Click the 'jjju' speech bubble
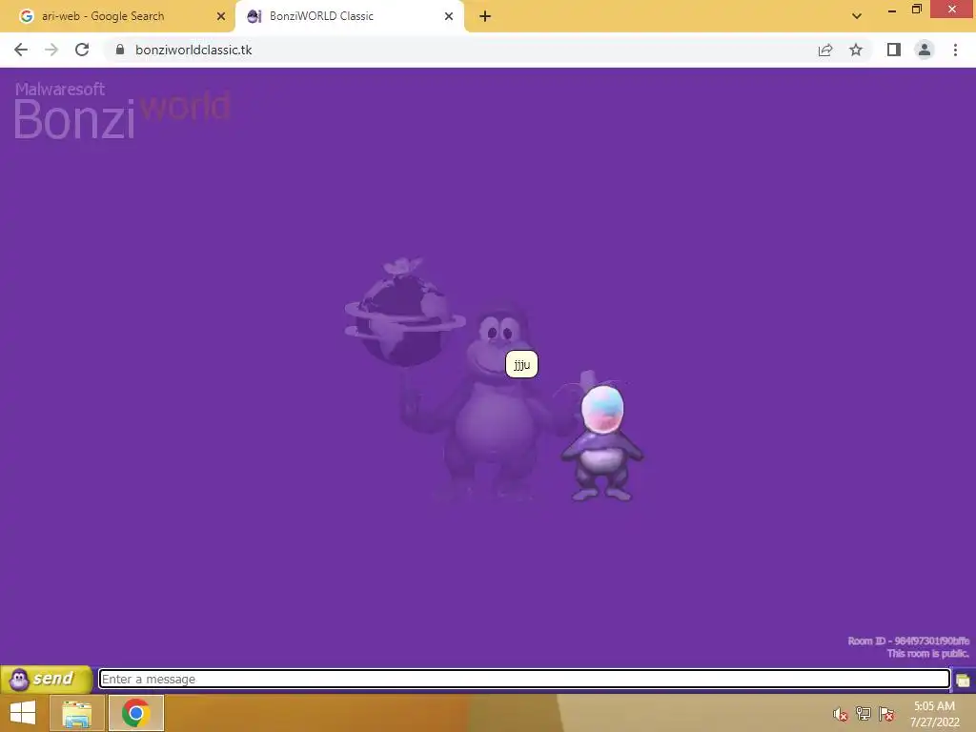 pos(521,364)
